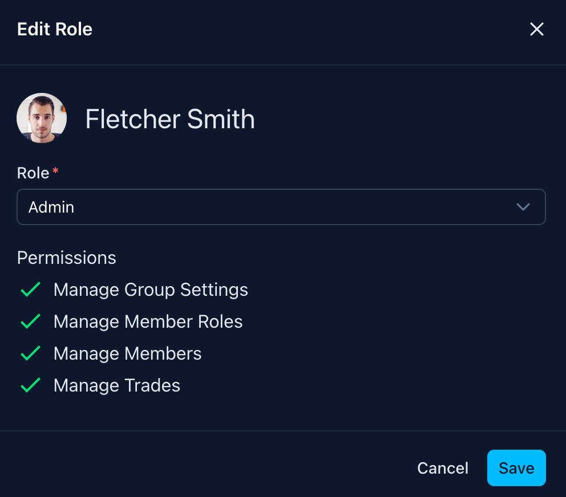Select the Manage Group Settings permission label

[151, 290]
